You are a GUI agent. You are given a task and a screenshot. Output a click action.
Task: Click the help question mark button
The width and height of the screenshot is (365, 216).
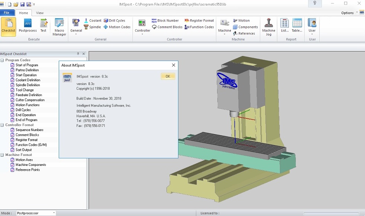(314, 3)
